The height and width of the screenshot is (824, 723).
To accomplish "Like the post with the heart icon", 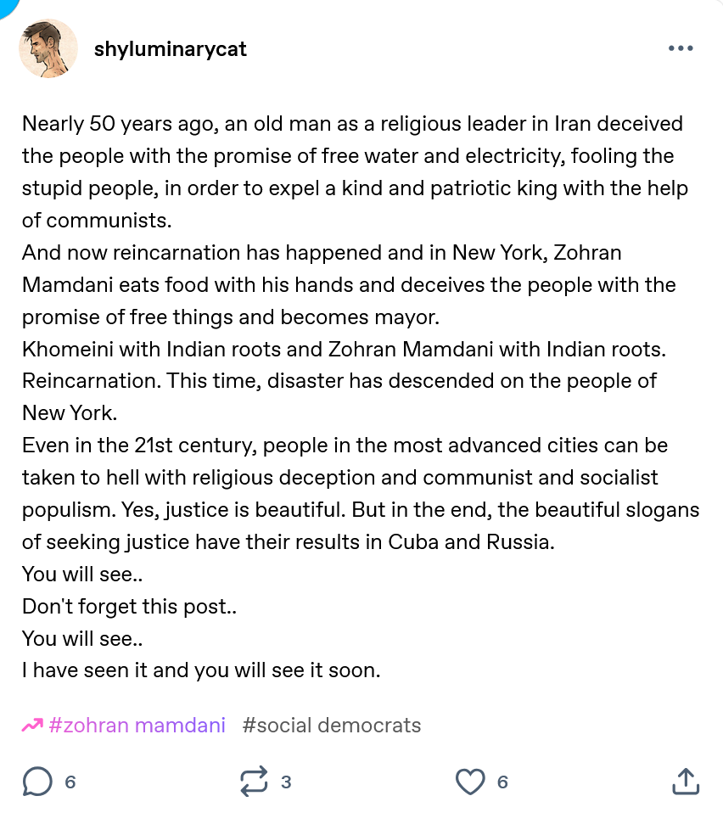I will (x=470, y=782).
